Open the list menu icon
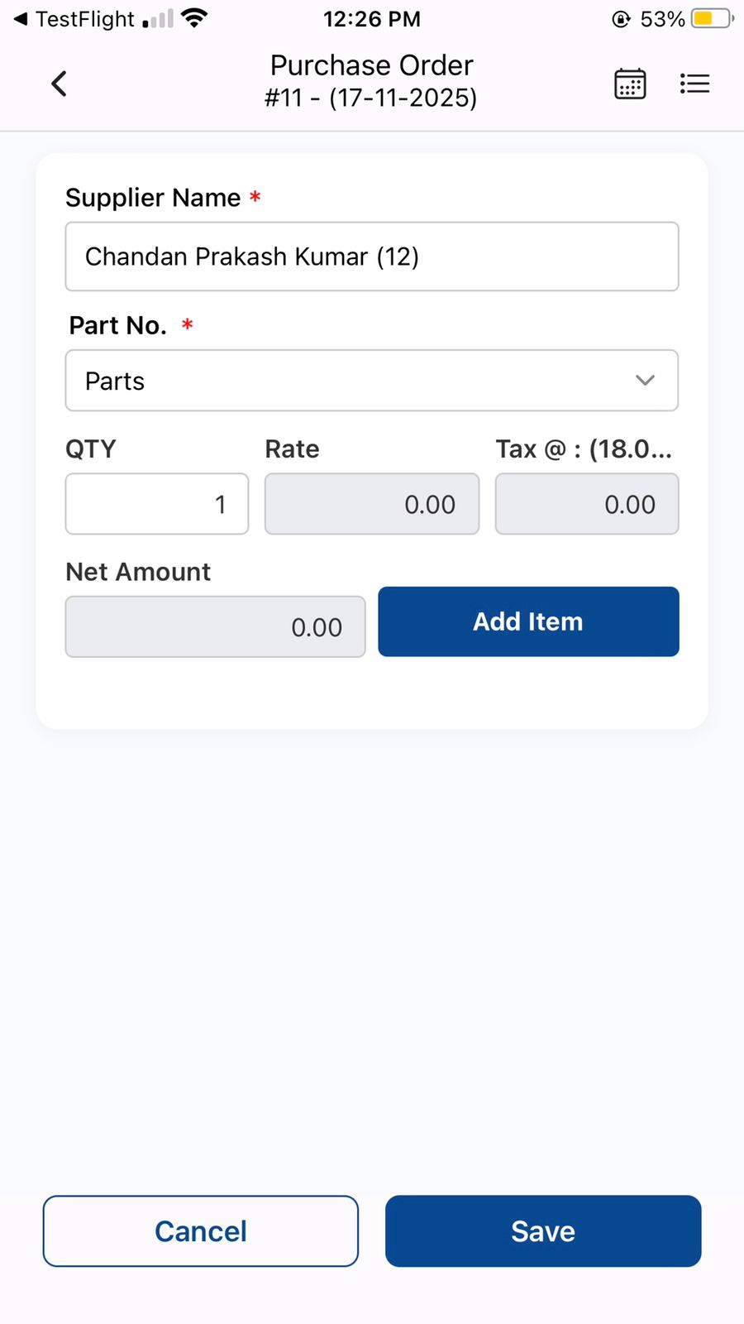Viewport: 744px width, 1324px height. coord(694,84)
